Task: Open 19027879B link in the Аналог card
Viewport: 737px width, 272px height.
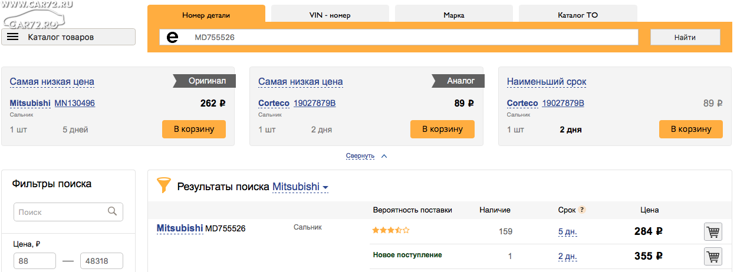Action: tap(315, 103)
